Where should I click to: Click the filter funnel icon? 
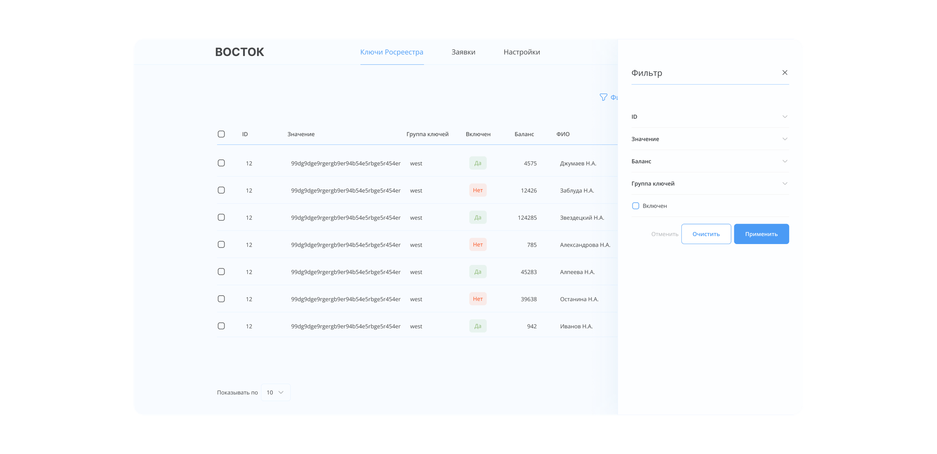pos(603,97)
